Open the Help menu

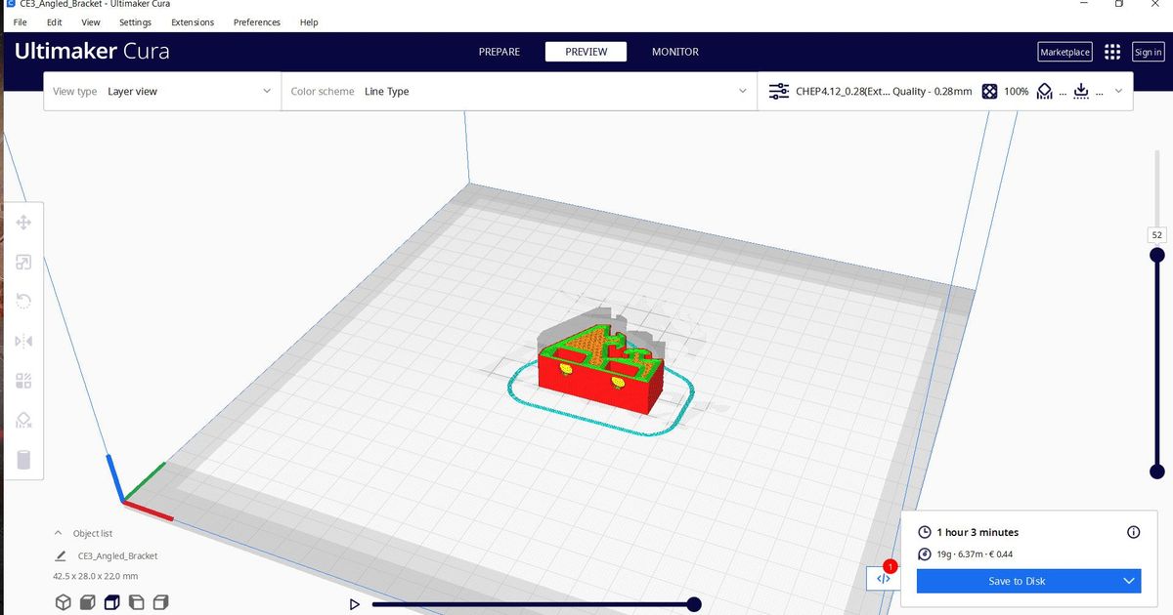pyautogui.click(x=309, y=22)
